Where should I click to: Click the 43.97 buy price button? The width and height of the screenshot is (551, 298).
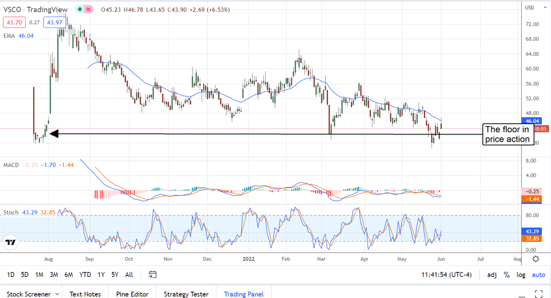tap(54, 22)
